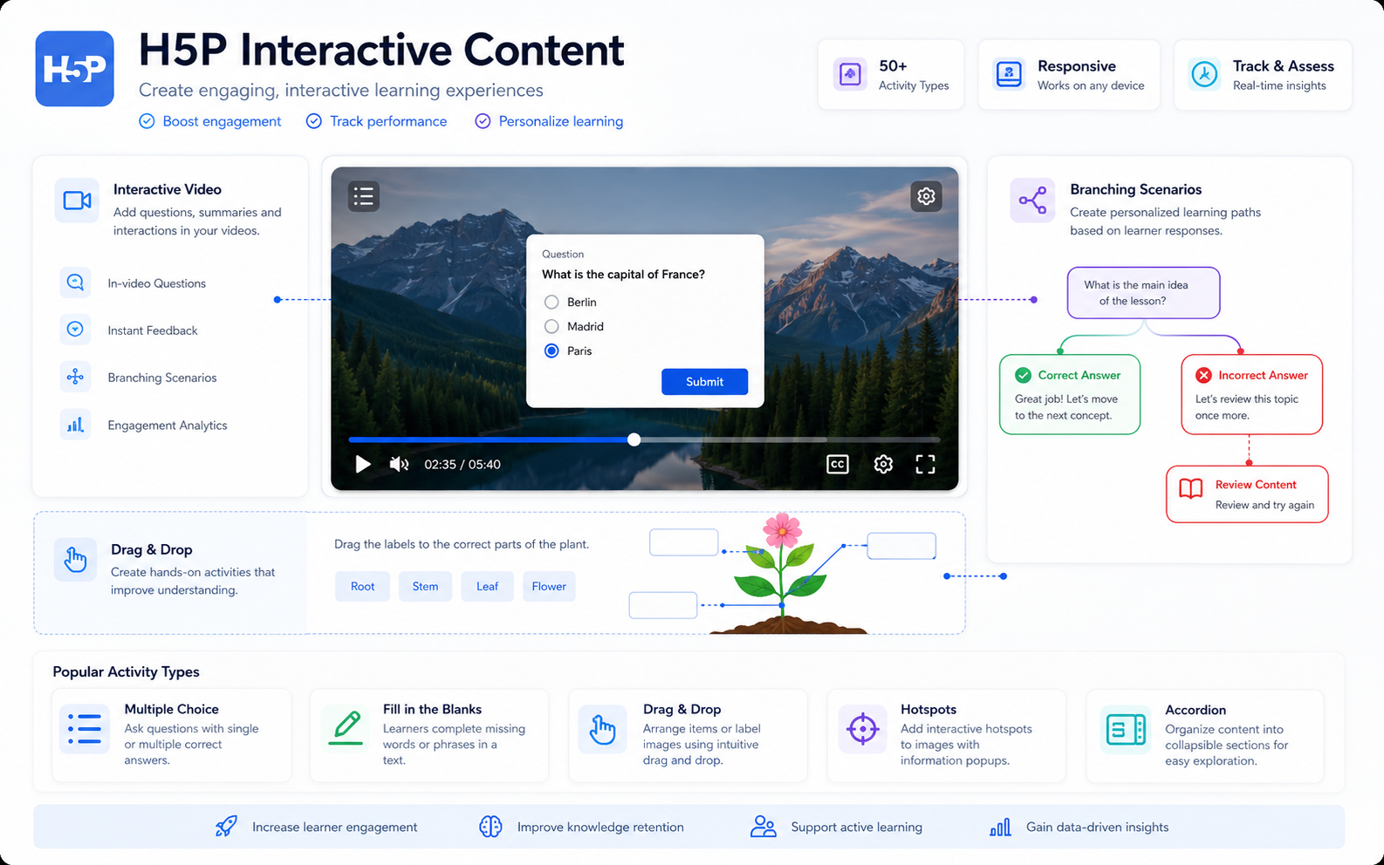Image resolution: width=1384 pixels, height=865 pixels.
Task: Open the Hotspots target icon
Action: 862,729
